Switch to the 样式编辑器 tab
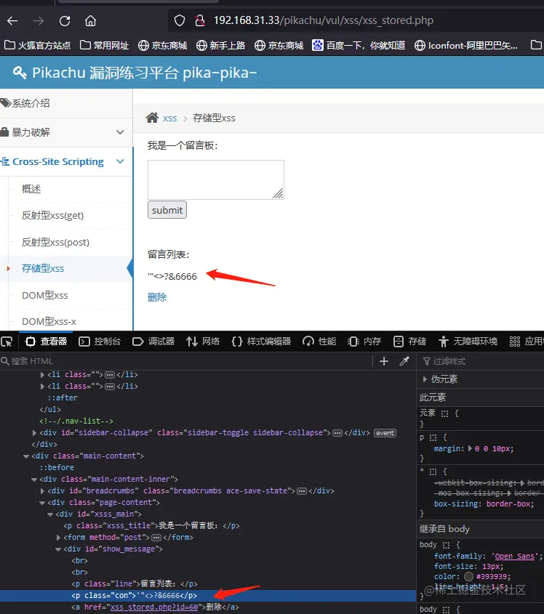This screenshot has height=614, width=544. [x=261, y=342]
